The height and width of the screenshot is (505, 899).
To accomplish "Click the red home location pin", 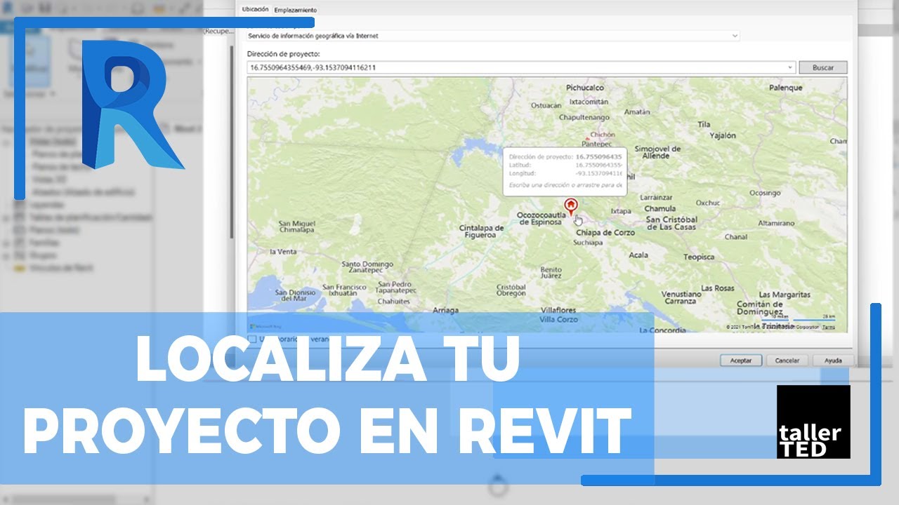I will (571, 206).
